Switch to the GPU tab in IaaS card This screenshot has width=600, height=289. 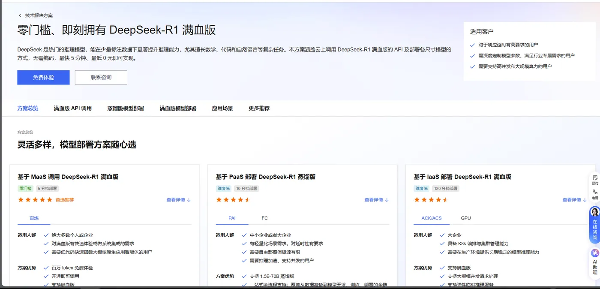[466, 218]
